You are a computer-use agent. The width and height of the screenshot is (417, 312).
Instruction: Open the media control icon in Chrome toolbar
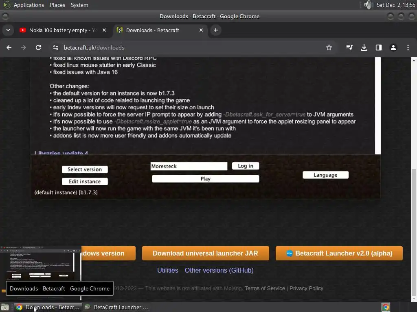349,48
